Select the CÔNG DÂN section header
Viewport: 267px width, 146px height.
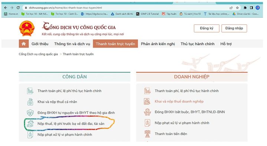[75, 77]
